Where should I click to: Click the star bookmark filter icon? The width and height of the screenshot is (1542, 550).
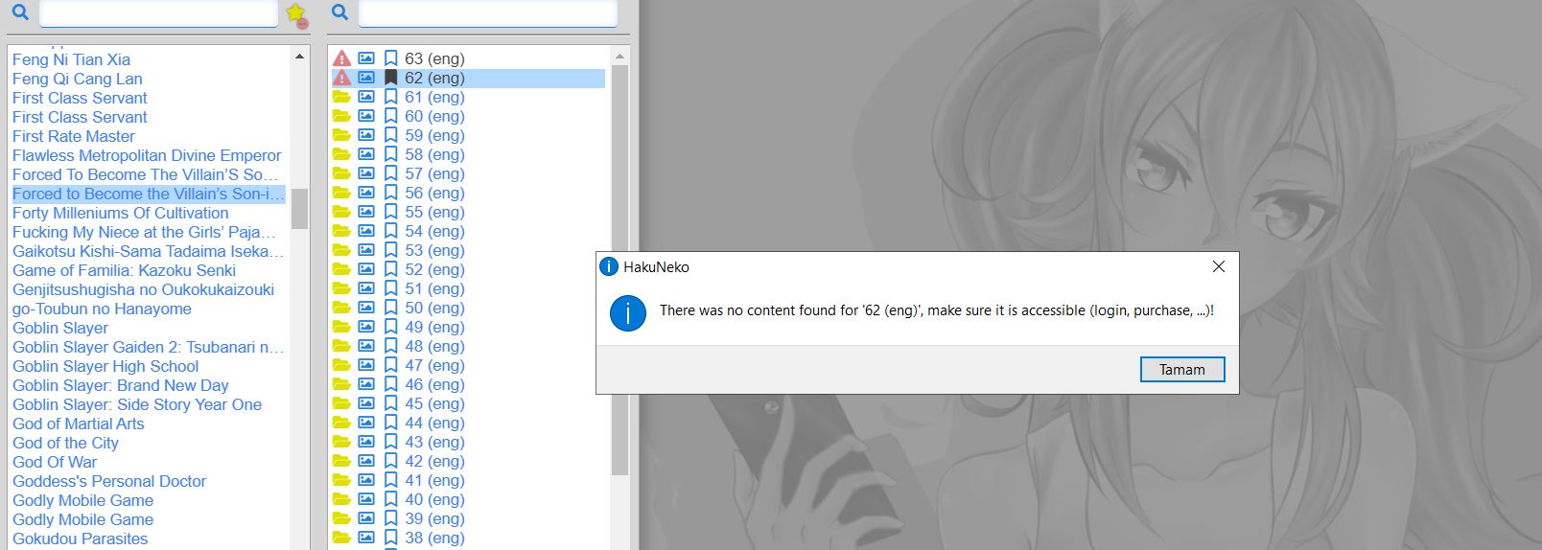296,13
